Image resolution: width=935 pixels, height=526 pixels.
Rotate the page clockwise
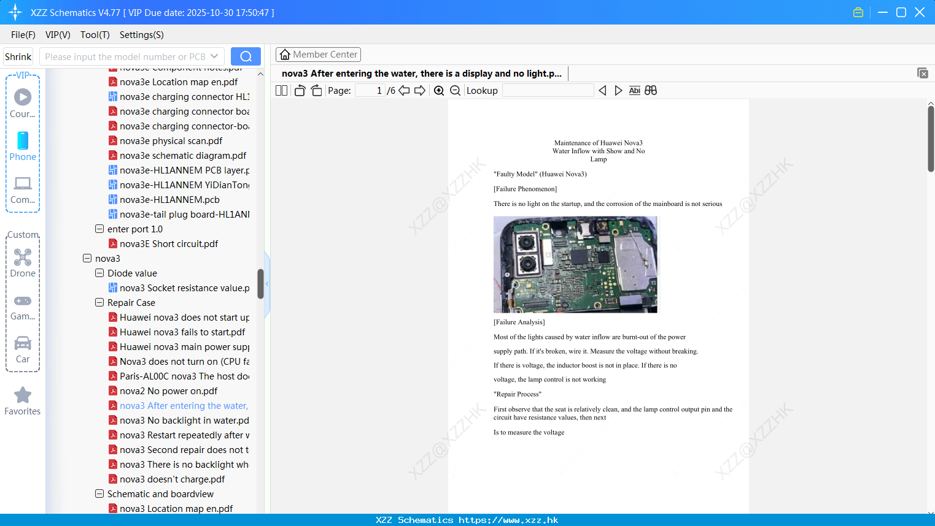(x=316, y=90)
